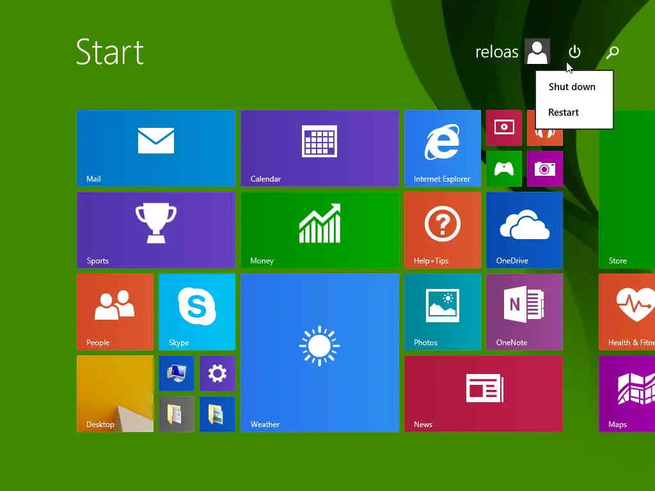Open the PC settings gear tile
This screenshot has width=655, height=491.
pyautogui.click(x=217, y=373)
